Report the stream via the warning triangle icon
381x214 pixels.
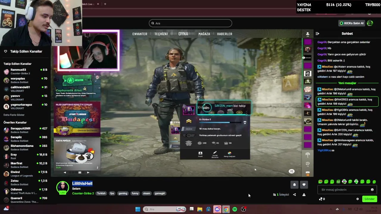click(304, 195)
